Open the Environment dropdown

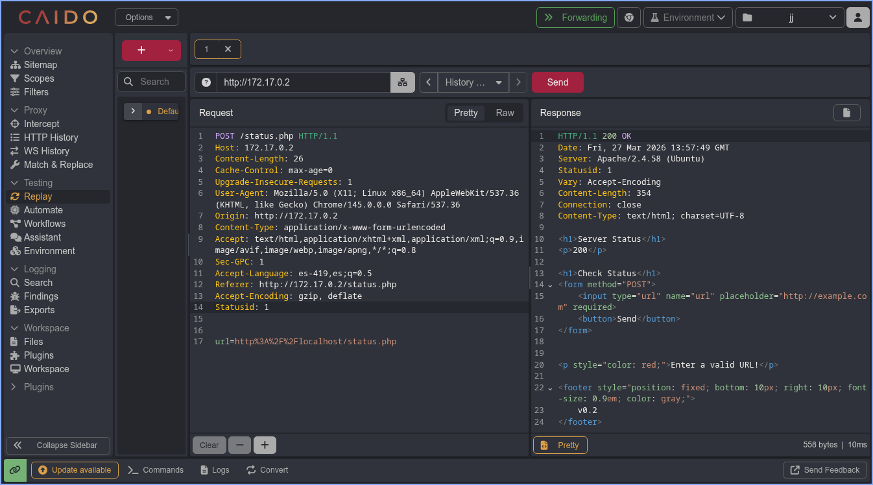click(688, 18)
